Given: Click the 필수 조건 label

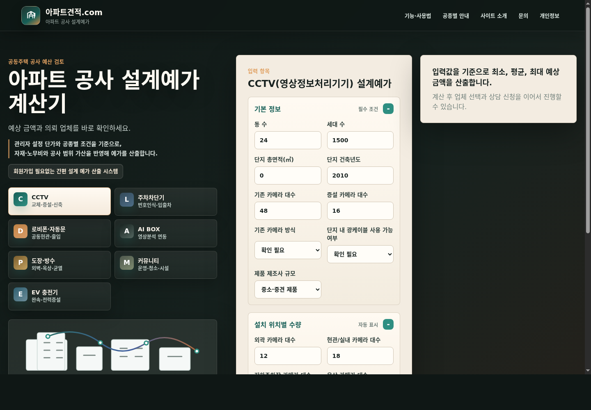Looking at the screenshot, I should (x=368, y=109).
